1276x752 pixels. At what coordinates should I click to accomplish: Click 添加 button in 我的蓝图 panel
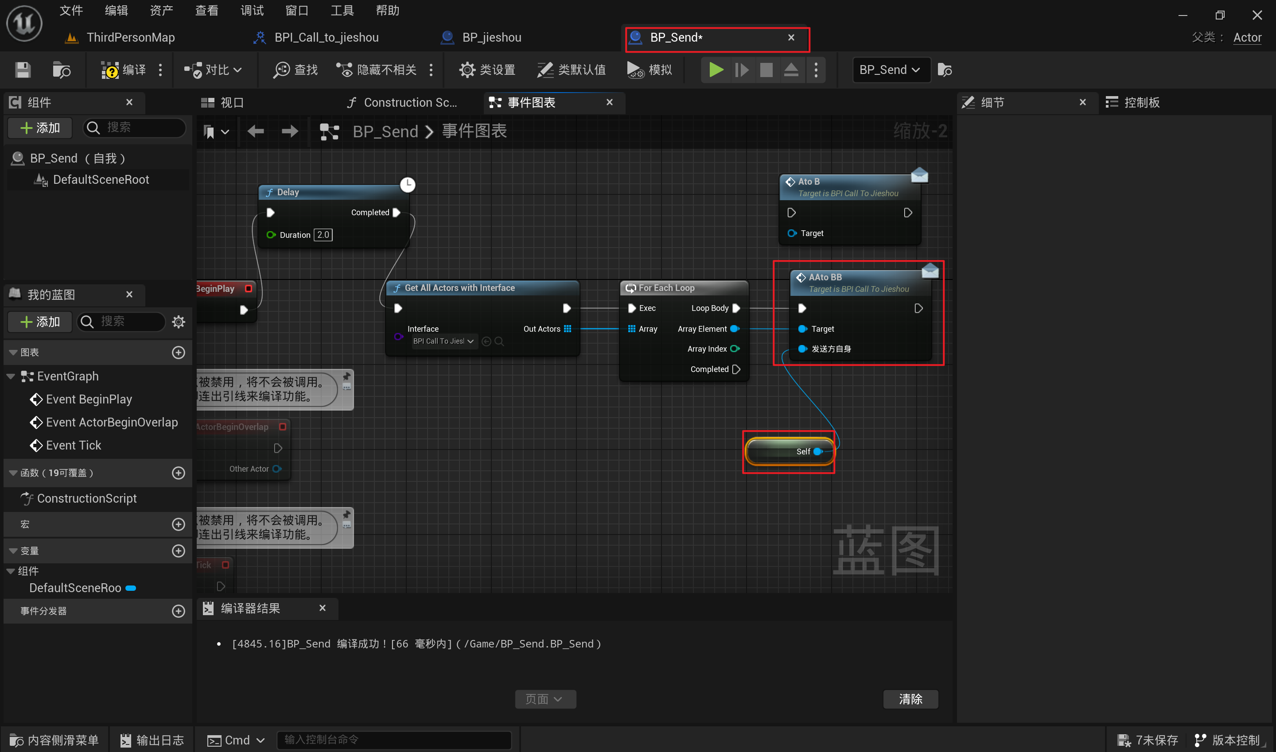[39, 322]
